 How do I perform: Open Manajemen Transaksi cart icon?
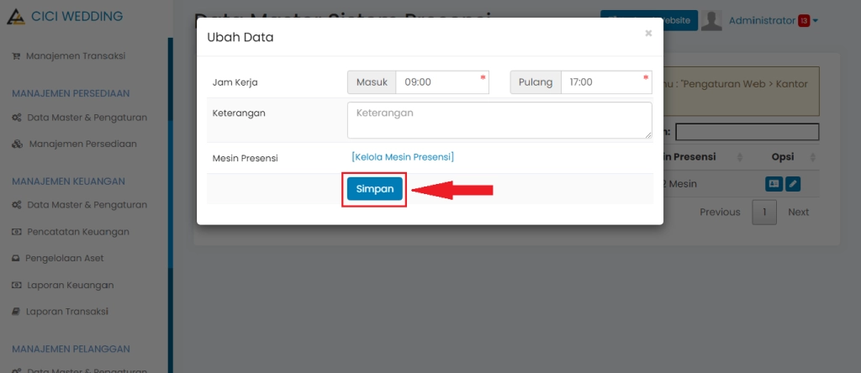16,56
